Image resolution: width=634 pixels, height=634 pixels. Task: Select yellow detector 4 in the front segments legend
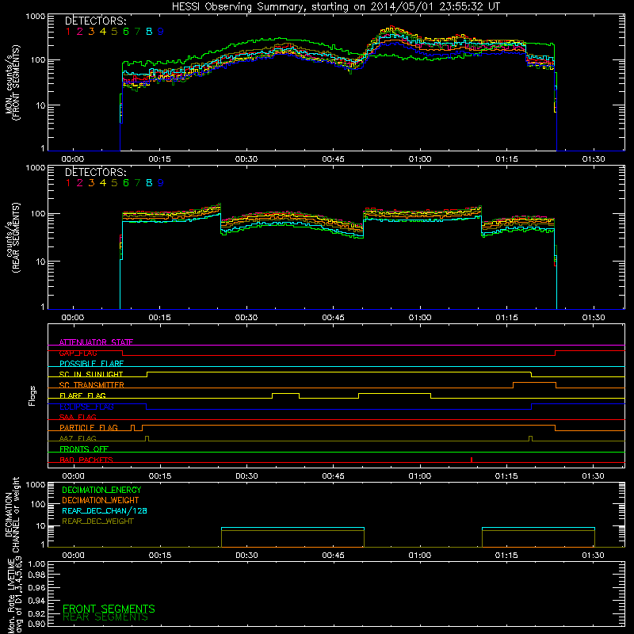103,32
